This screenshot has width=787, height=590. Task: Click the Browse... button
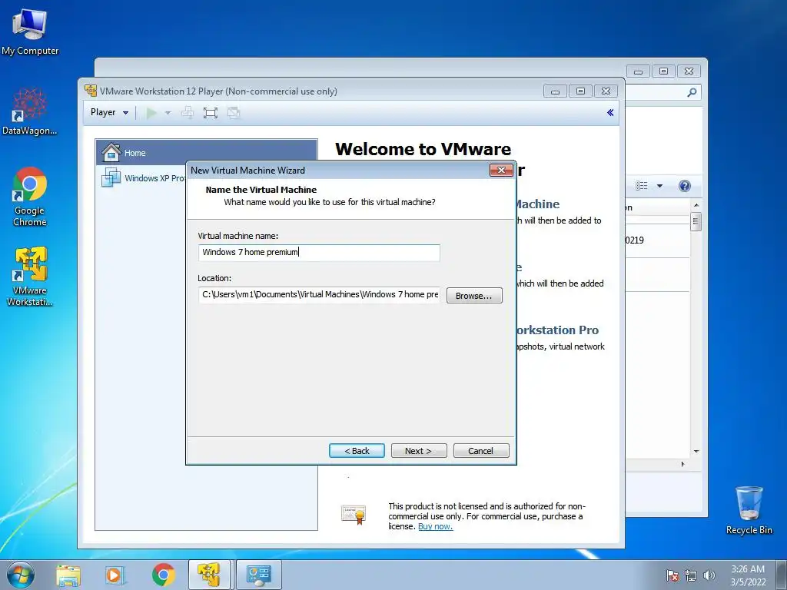pyautogui.click(x=474, y=296)
